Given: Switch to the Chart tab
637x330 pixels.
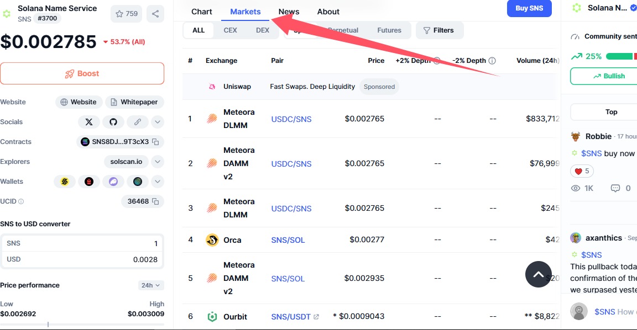Looking at the screenshot, I should click(x=202, y=12).
